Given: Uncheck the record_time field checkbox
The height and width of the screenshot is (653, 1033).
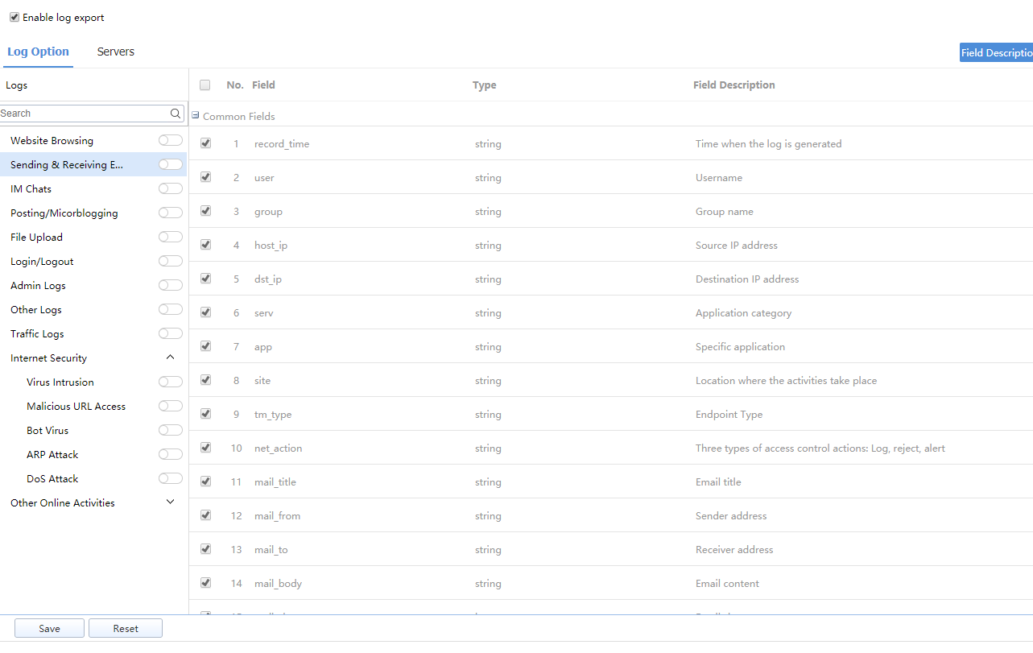Looking at the screenshot, I should (205, 143).
